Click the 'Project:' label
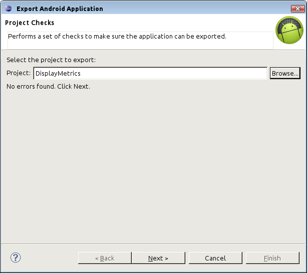Screen dimensions: 307x273 click(x=19, y=73)
